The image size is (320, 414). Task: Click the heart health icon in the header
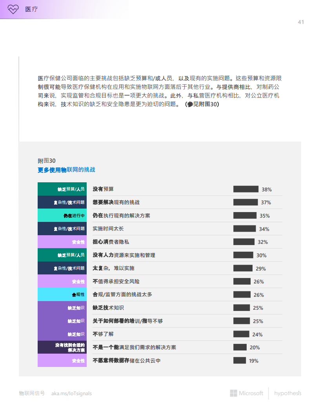pos(13,9)
